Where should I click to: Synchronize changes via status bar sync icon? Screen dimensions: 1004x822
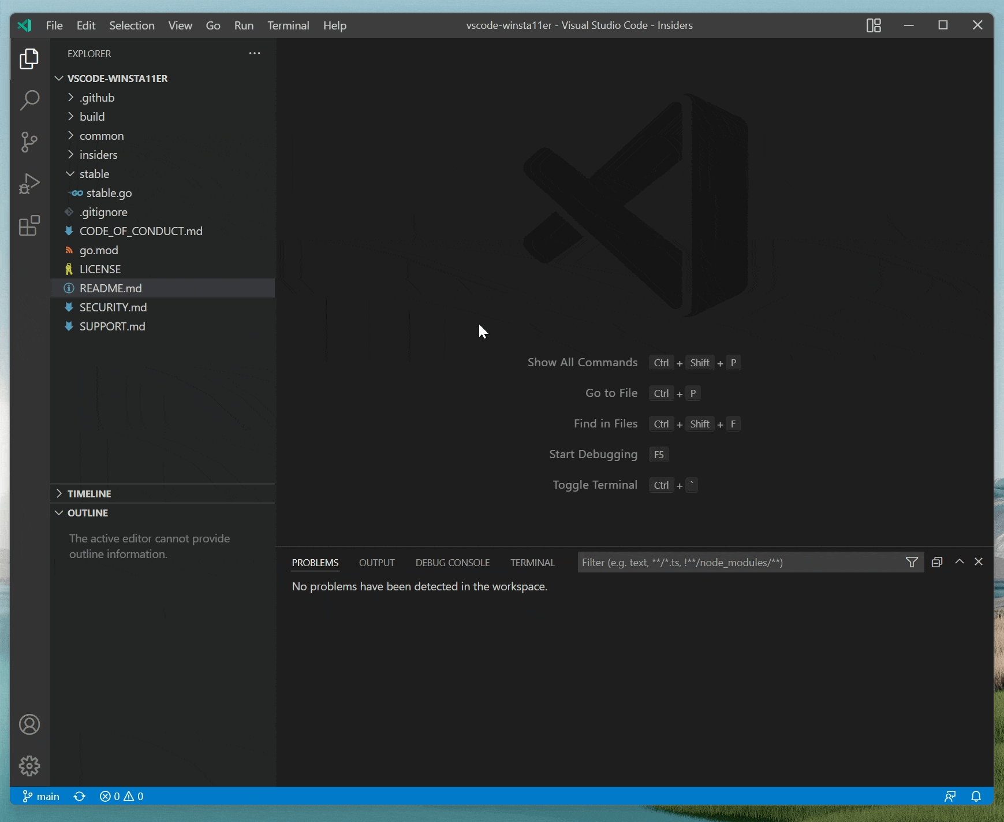(80, 796)
